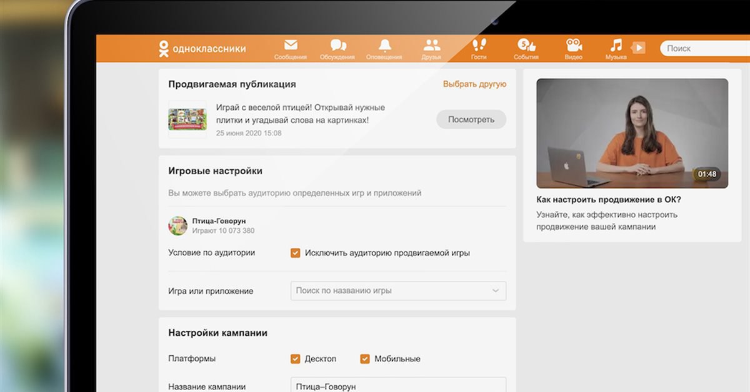Screen dimensions: 750x392
Task: Open Друзья people icon
Action: (x=431, y=45)
